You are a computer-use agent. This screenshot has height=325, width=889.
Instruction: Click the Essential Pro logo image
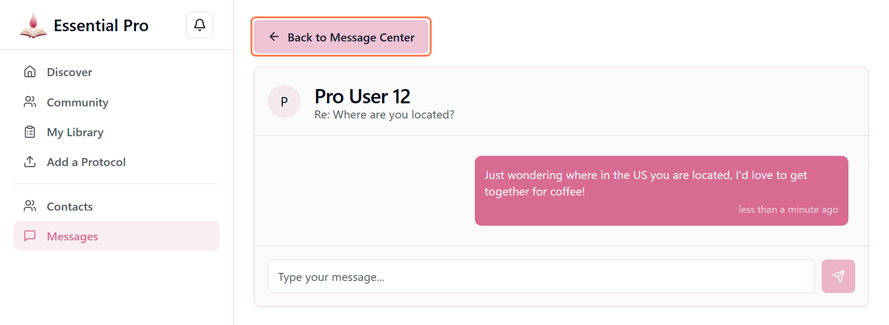(33, 25)
